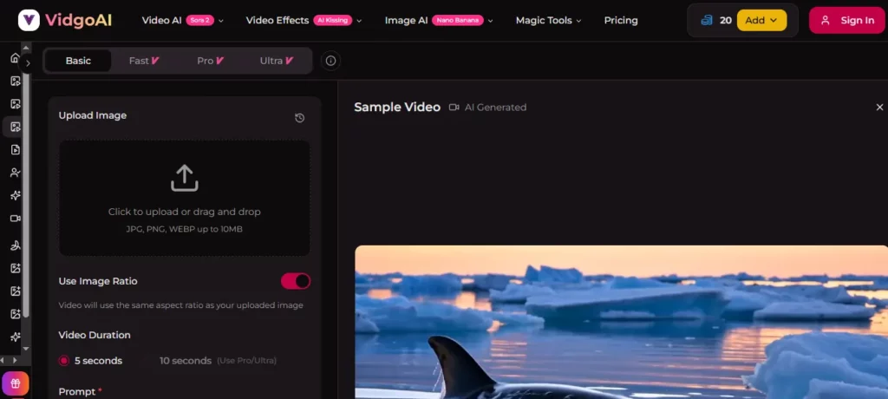The image size is (888, 399).
Task: Click the highlighted image-to-video sidebar icon
Action: [16, 127]
